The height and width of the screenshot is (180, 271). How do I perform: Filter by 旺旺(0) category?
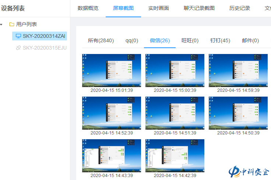190,40
